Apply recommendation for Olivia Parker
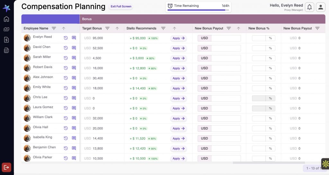 coord(179,159)
